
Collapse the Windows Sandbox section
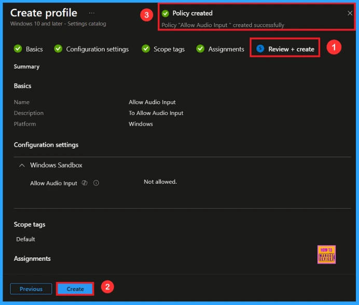point(22,165)
